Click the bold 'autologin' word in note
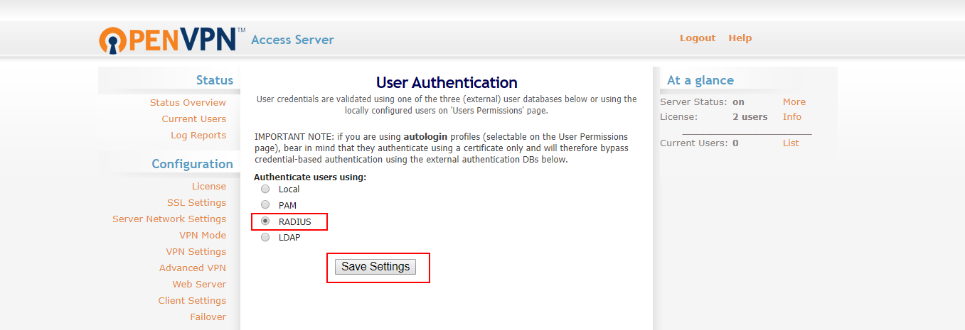965x330 pixels. point(425,136)
